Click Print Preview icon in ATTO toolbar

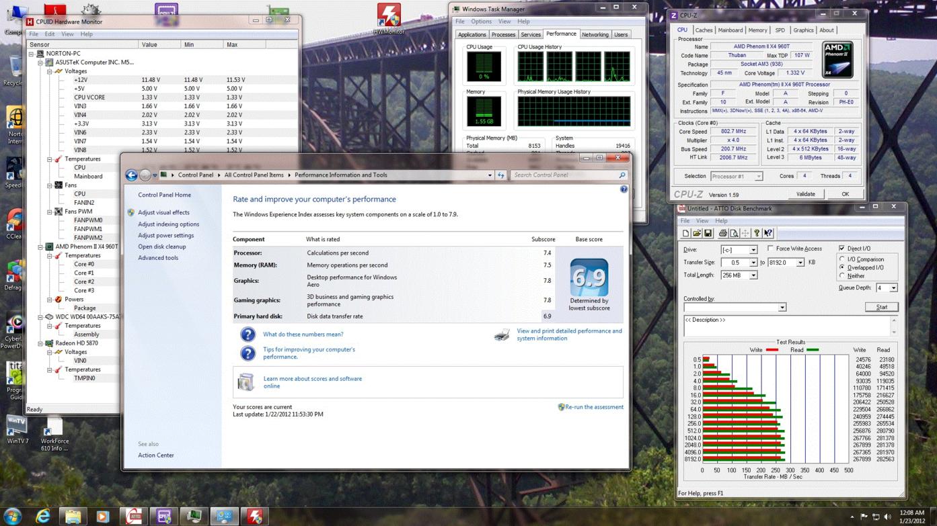pyautogui.click(x=734, y=233)
